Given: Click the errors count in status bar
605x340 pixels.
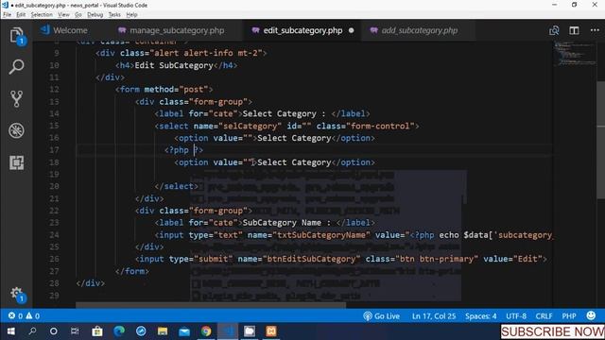Looking at the screenshot, I should (15, 316).
